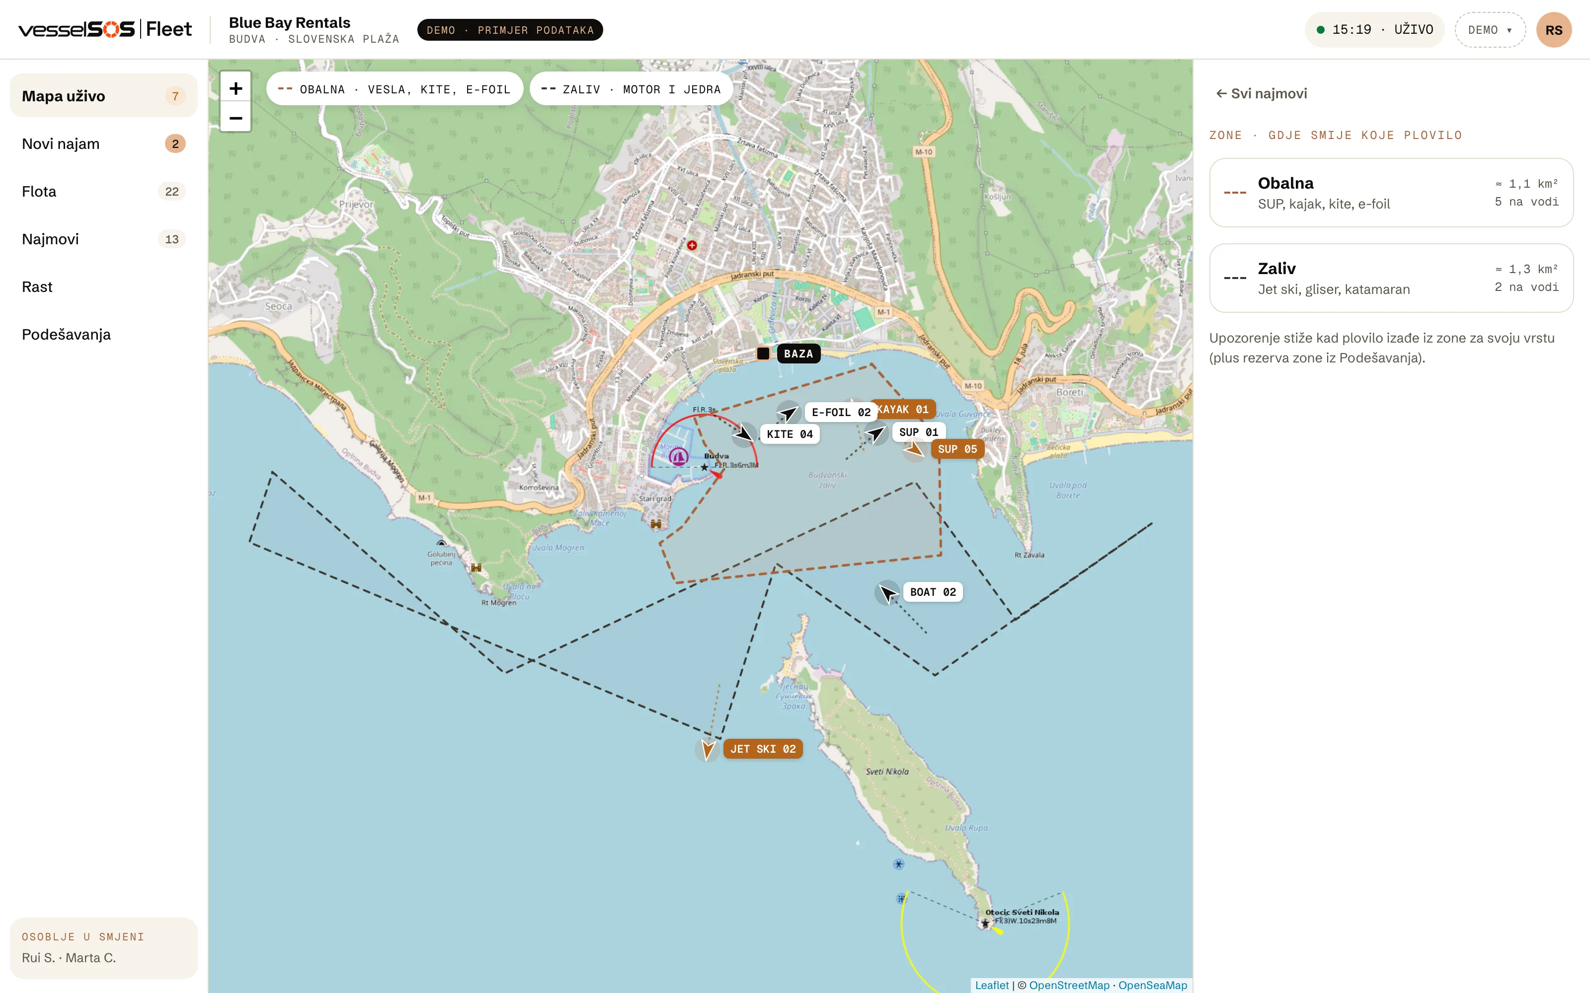Screen dimensions: 1590x993
Task: Select the E-FOIL 02 arrow marker
Action: [x=788, y=413]
